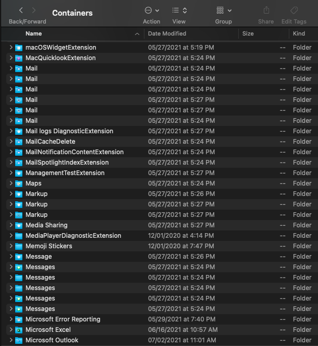Viewport: 318px width, 346px height.
Task: Click the Share icon in toolbar
Action: pyautogui.click(x=266, y=10)
